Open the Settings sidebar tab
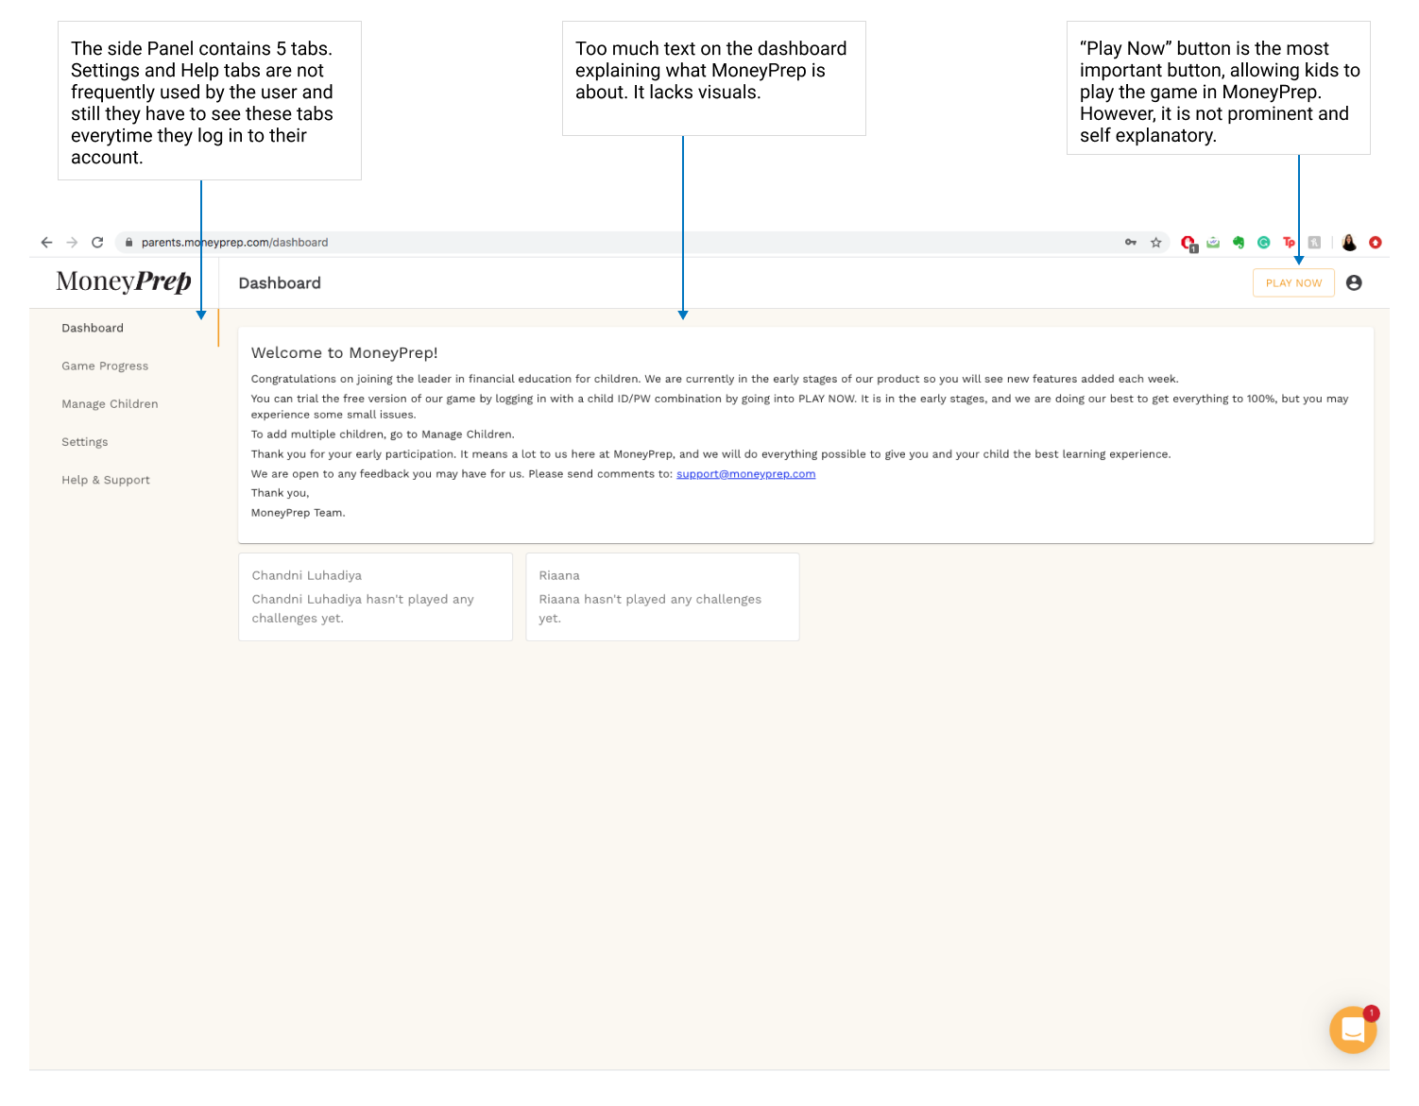This screenshot has width=1419, height=1106. click(x=85, y=442)
